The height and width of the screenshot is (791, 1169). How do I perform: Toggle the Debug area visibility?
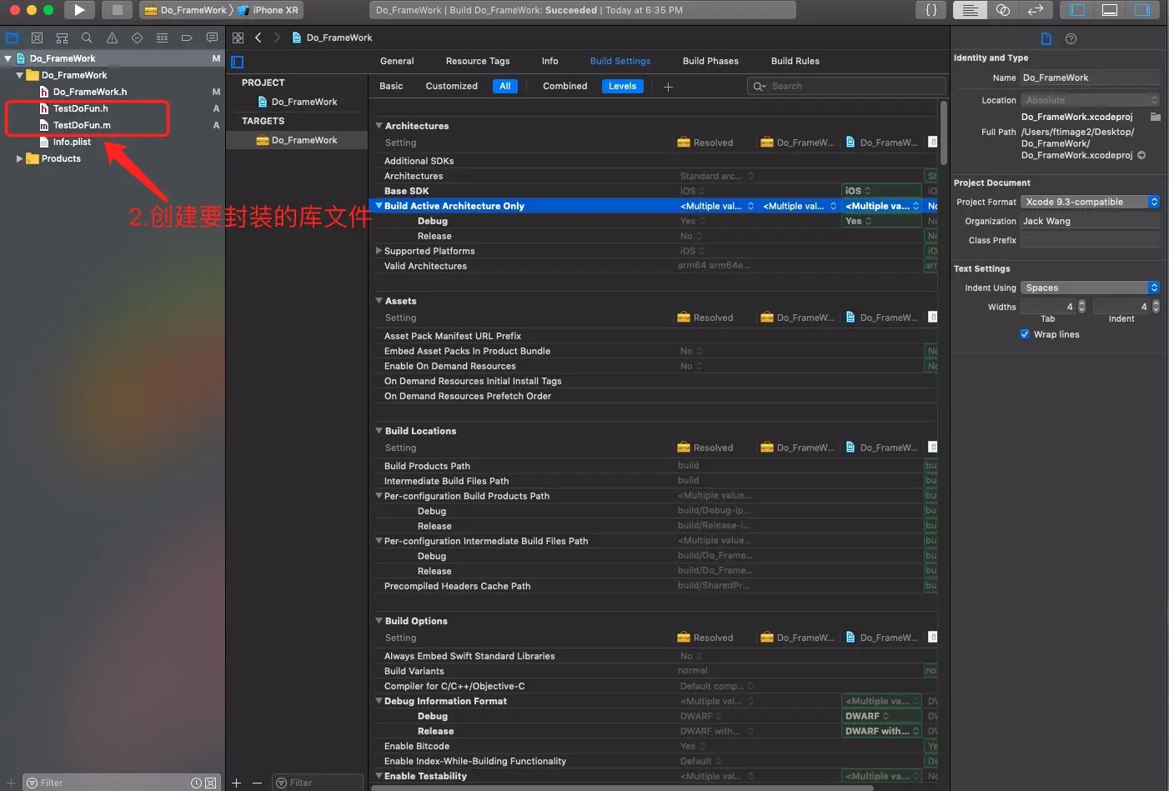click(x=1110, y=10)
